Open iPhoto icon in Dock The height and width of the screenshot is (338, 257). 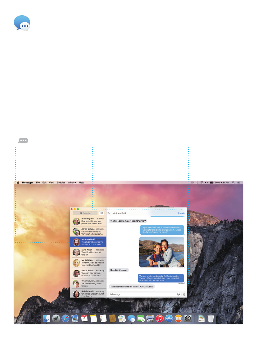tap(150, 318)
